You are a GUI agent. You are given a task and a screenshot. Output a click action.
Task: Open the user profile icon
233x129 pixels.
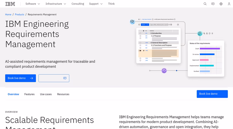tap(229, 4)
